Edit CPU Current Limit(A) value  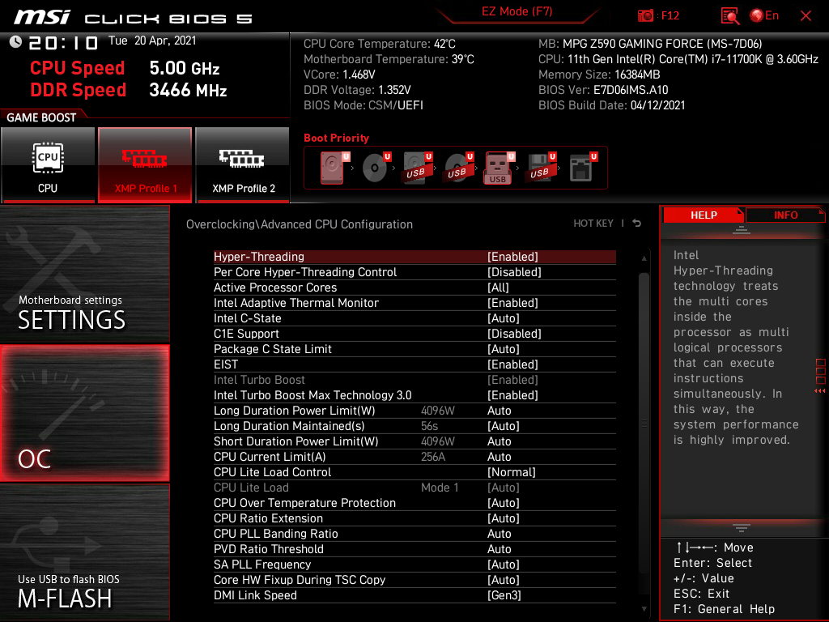(414, 457)
